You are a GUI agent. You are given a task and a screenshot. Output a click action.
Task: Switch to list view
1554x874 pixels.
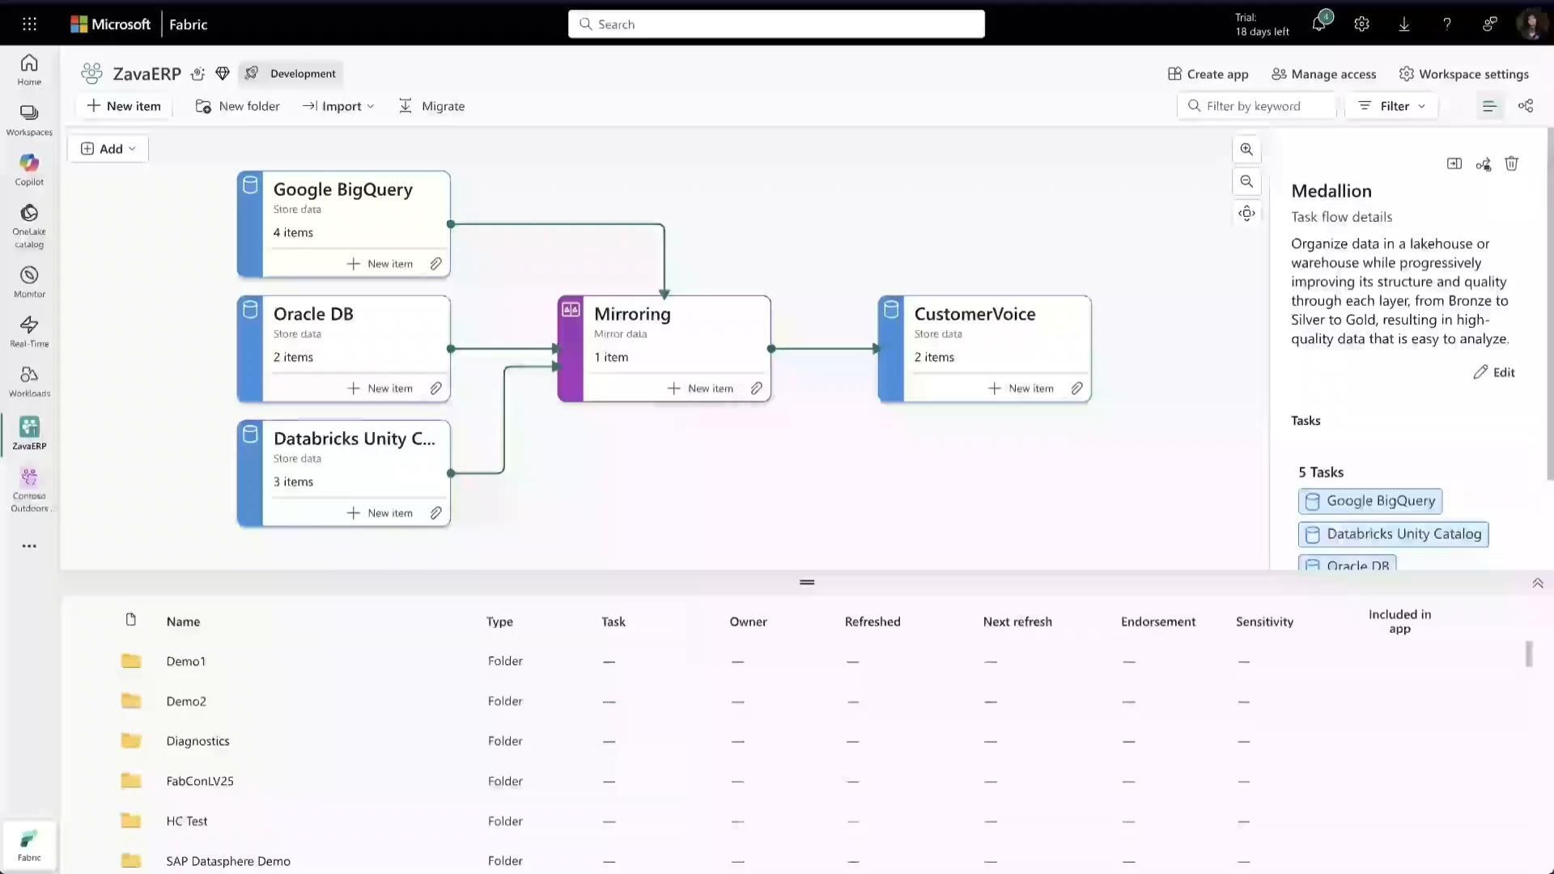[1489, 106]
